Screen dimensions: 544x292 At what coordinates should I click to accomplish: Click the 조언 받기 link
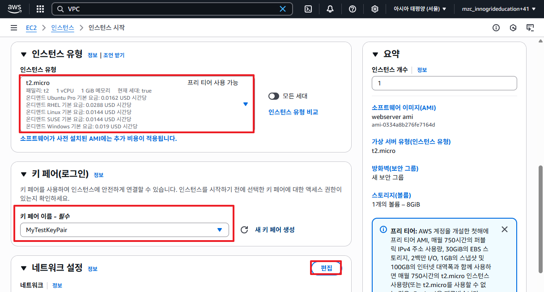(x=114, y=55)
